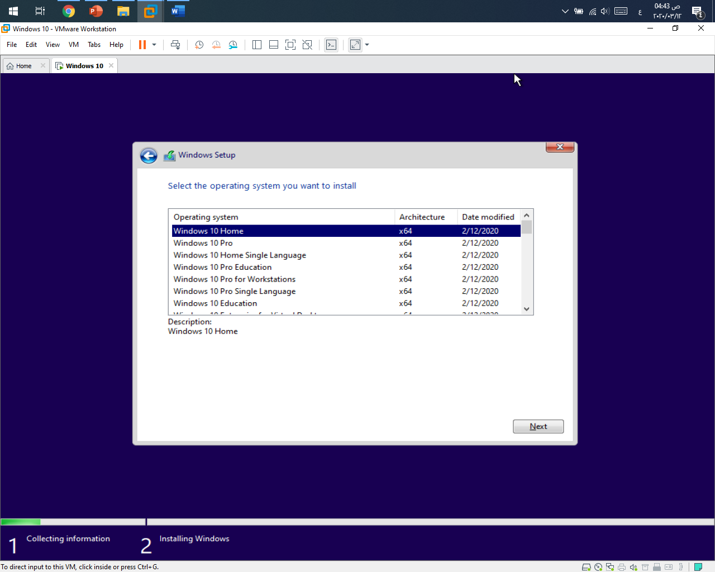Select Windows 10 Education row
Image resolution: width=715 pixels, height=572 pixels.
pyautogui.click(x=346, y=303)
